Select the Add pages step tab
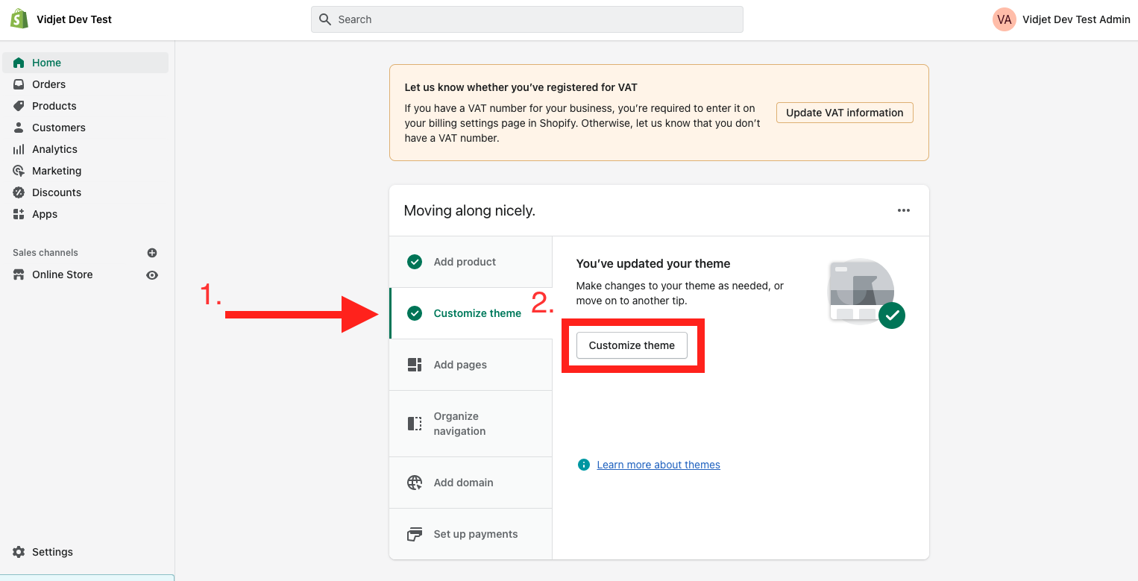The width and height of the screenshot is (1138, 581). click(471, 365)
